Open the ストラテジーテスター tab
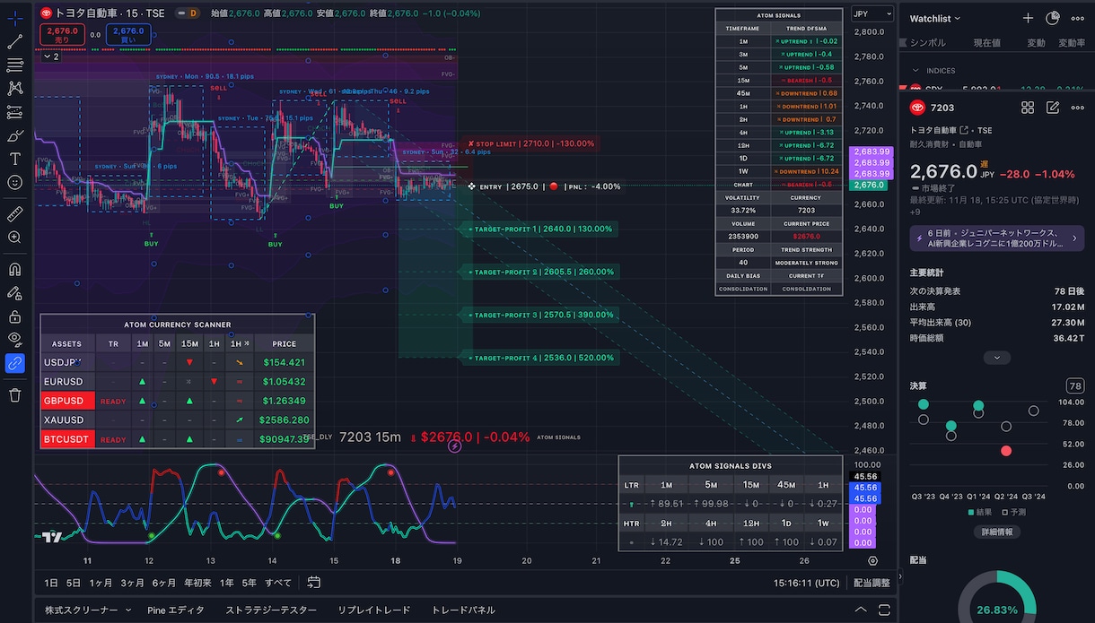Screen dimensions: 1095x623 click(271, 610)
